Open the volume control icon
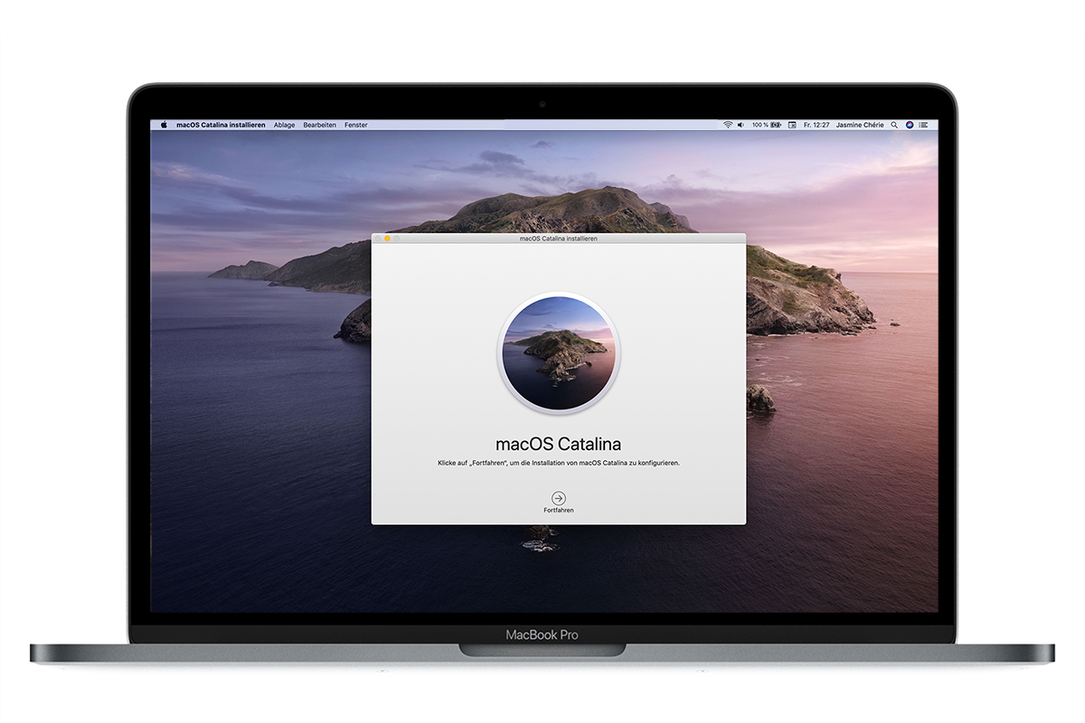 (740, 125)
